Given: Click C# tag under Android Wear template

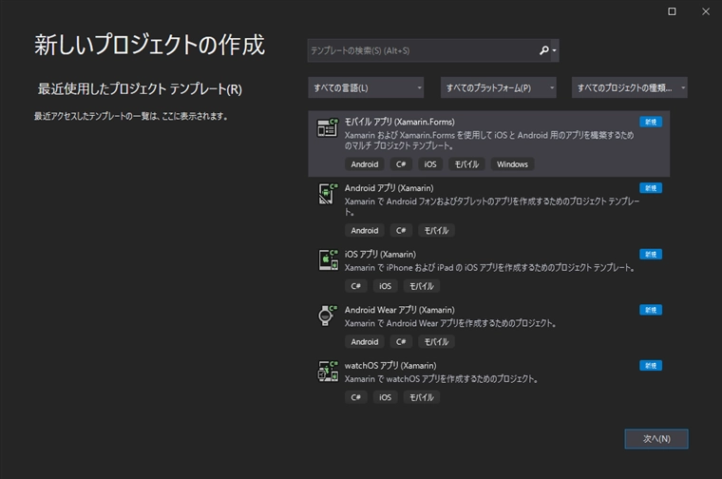Looking at the screenshot, I should [401, 342].
